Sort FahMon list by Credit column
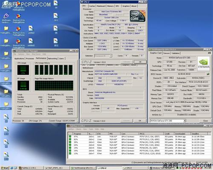Screen dimensions: 213x170 pyautogui.click(x=169, y=133)
